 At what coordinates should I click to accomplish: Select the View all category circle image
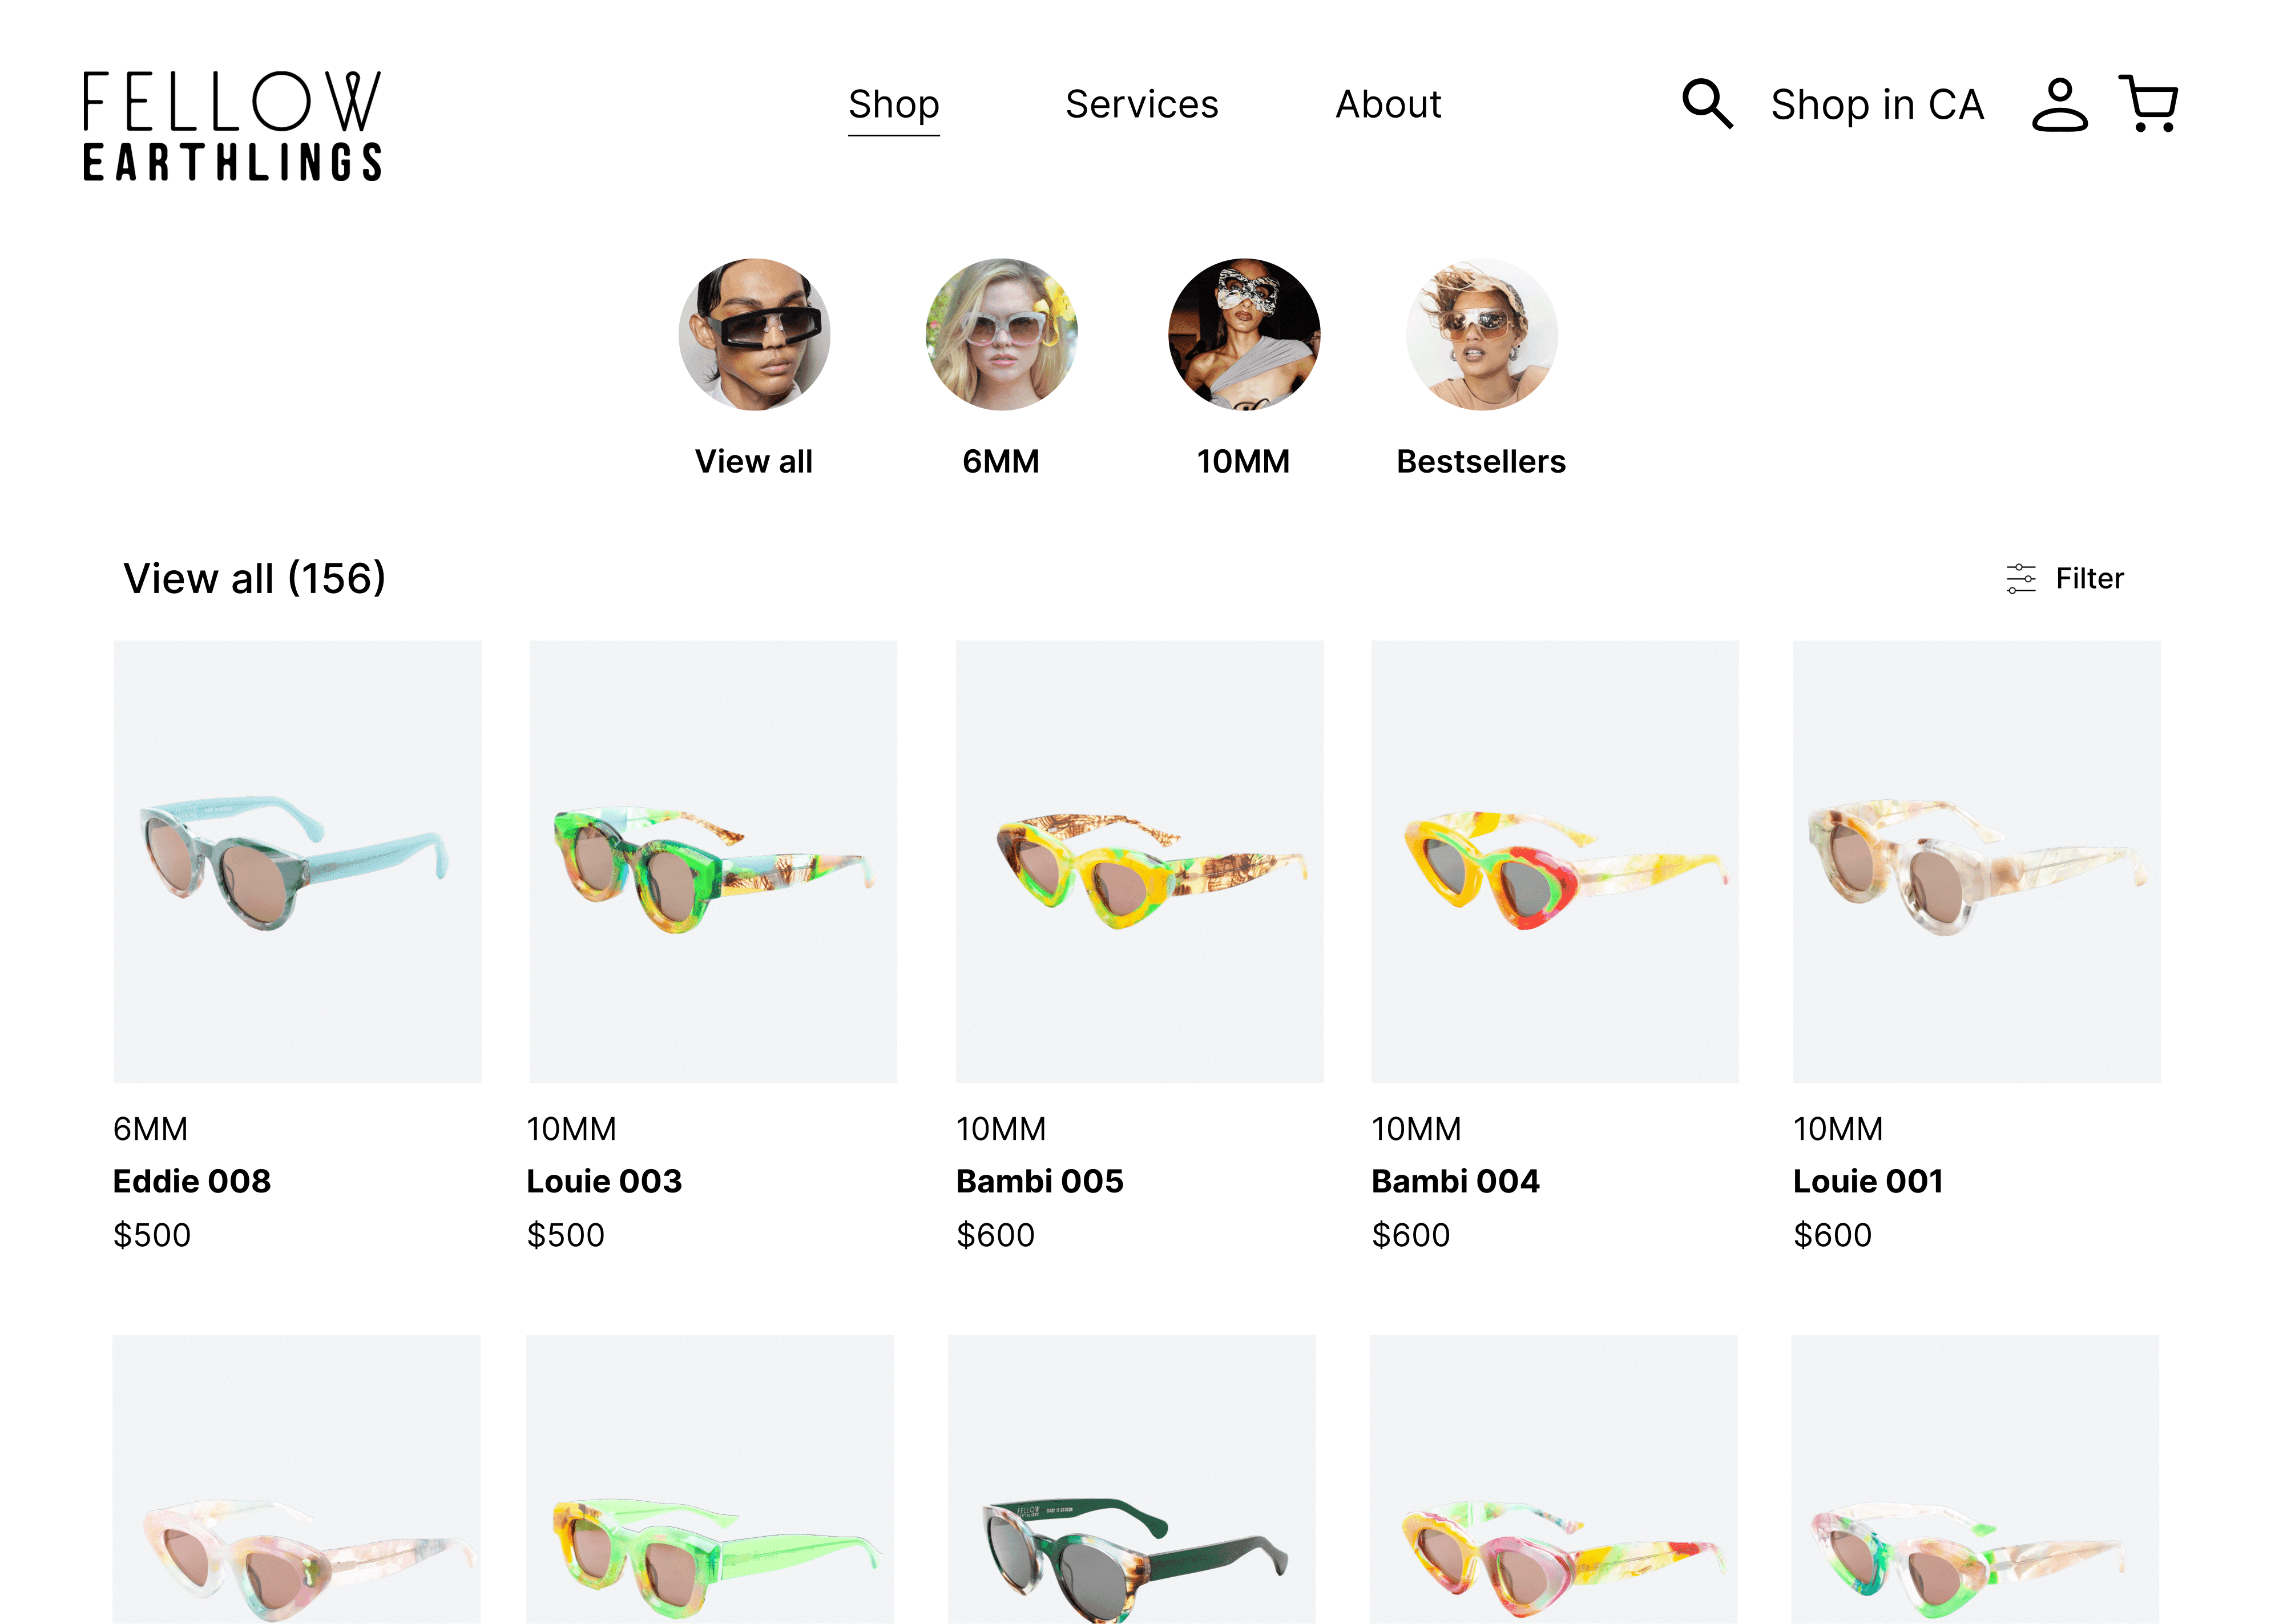[753, 335]
